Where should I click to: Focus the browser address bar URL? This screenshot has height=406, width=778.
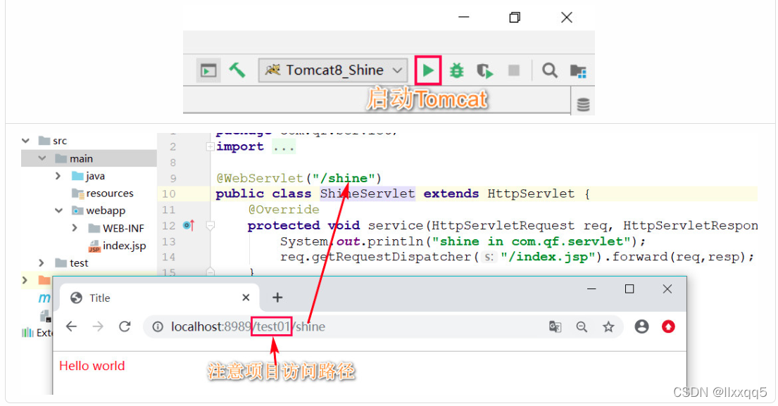point(248,326)
